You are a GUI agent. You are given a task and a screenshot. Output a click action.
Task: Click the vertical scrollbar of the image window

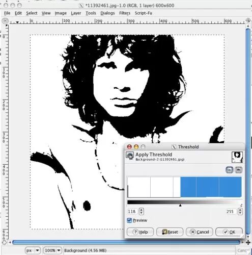(x=248, y=131)
